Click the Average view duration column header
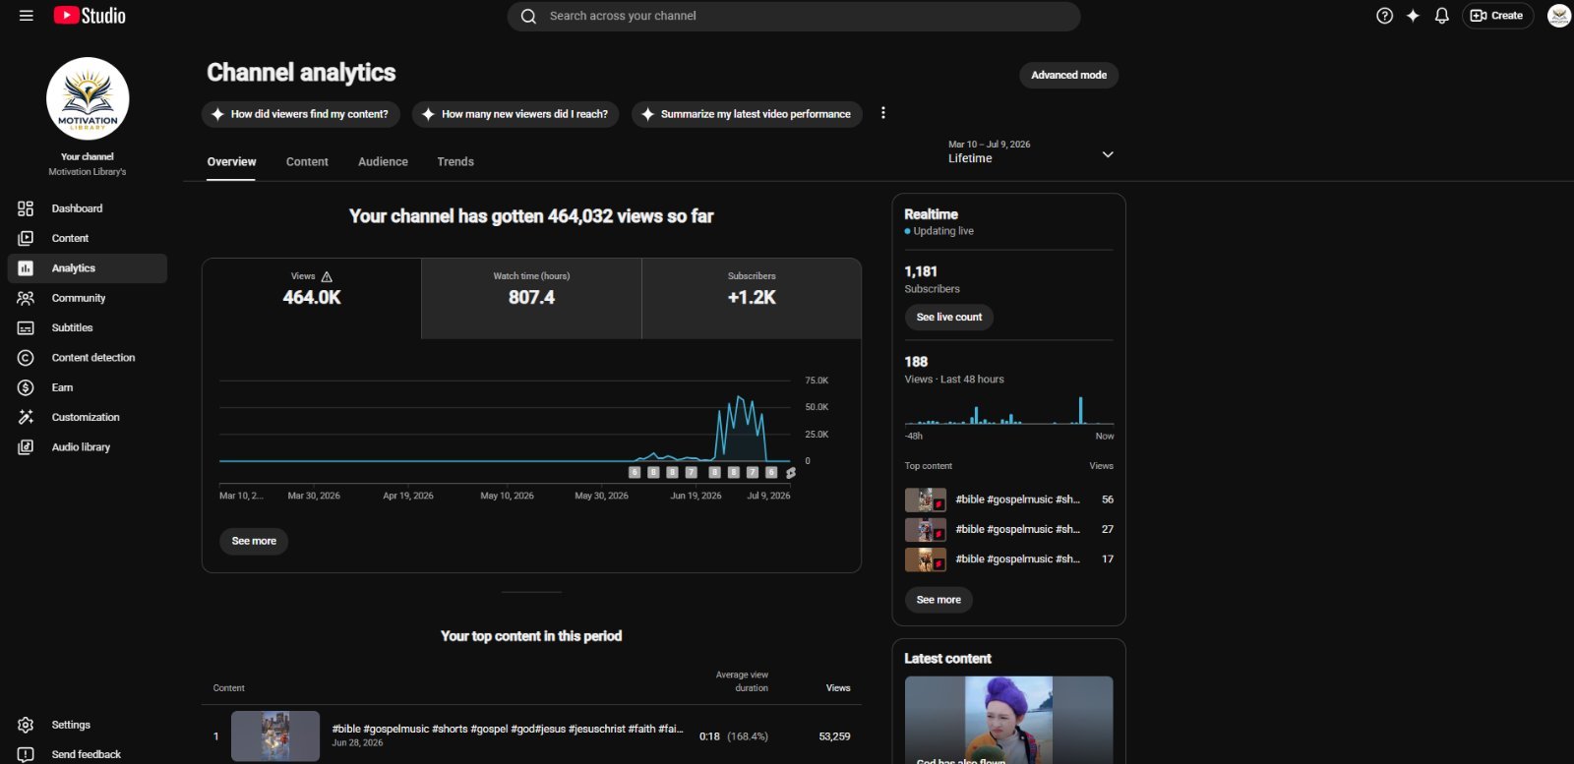This screenshot has height=764, width=1574. coord(742,681)
